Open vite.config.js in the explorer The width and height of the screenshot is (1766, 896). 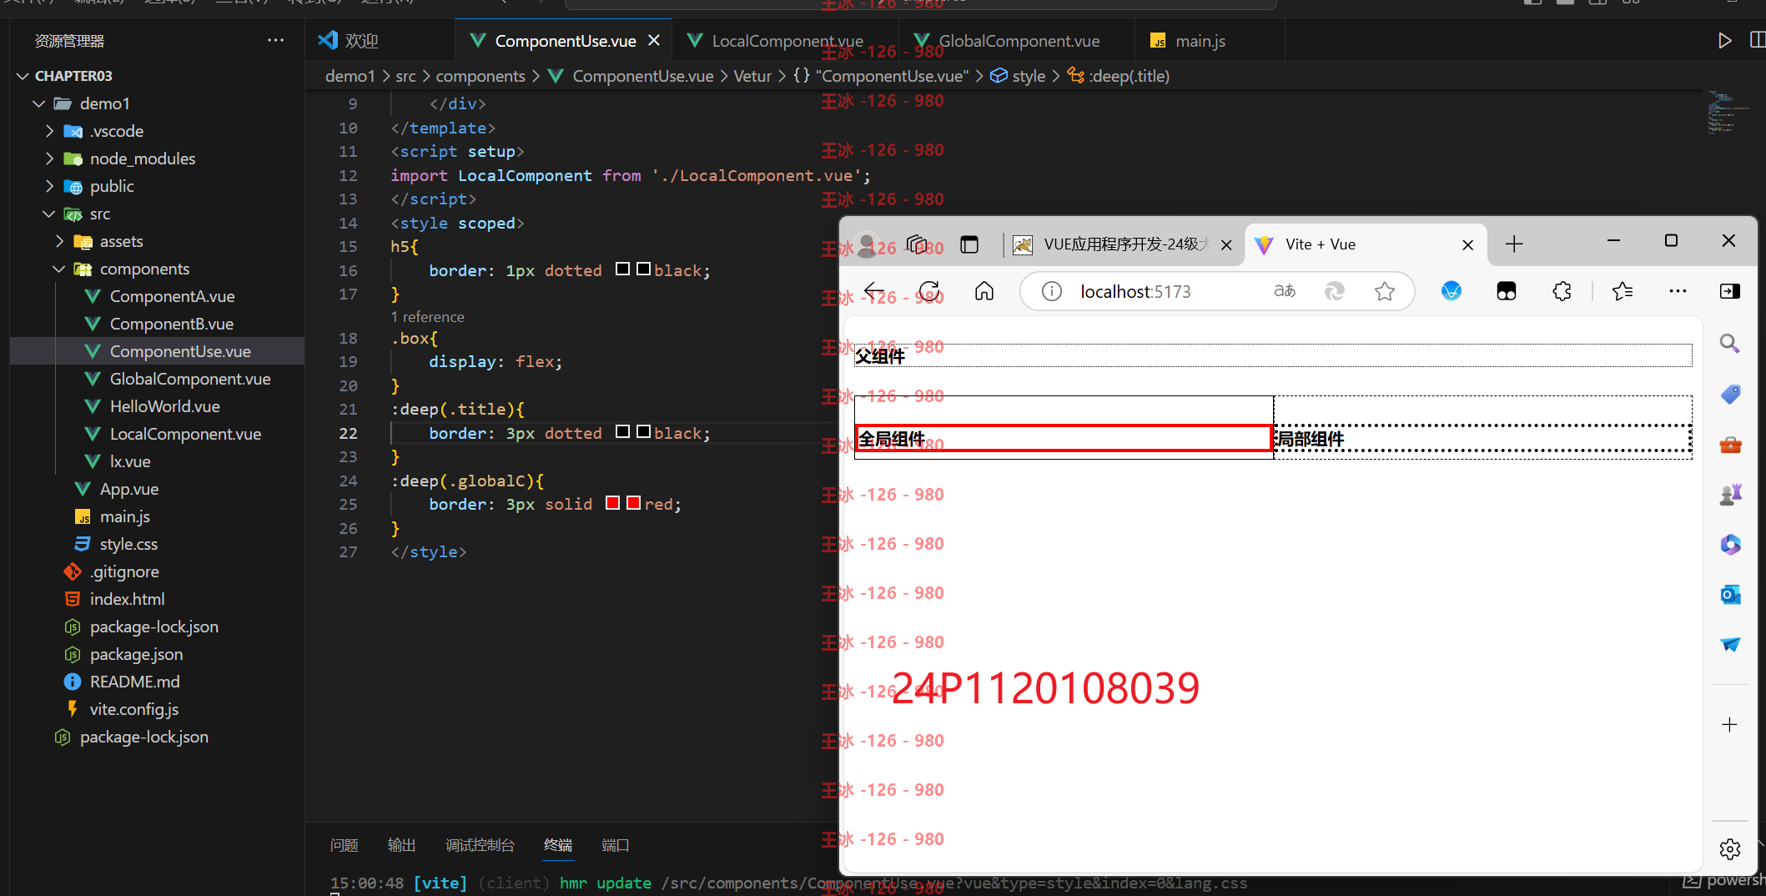pyautogui.click(x=133, y=709)
